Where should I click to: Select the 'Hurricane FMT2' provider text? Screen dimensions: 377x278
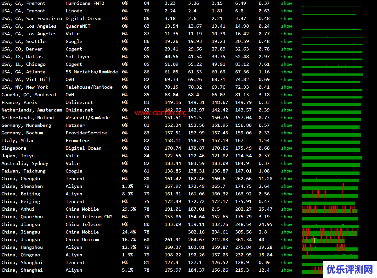click(85, 3)
